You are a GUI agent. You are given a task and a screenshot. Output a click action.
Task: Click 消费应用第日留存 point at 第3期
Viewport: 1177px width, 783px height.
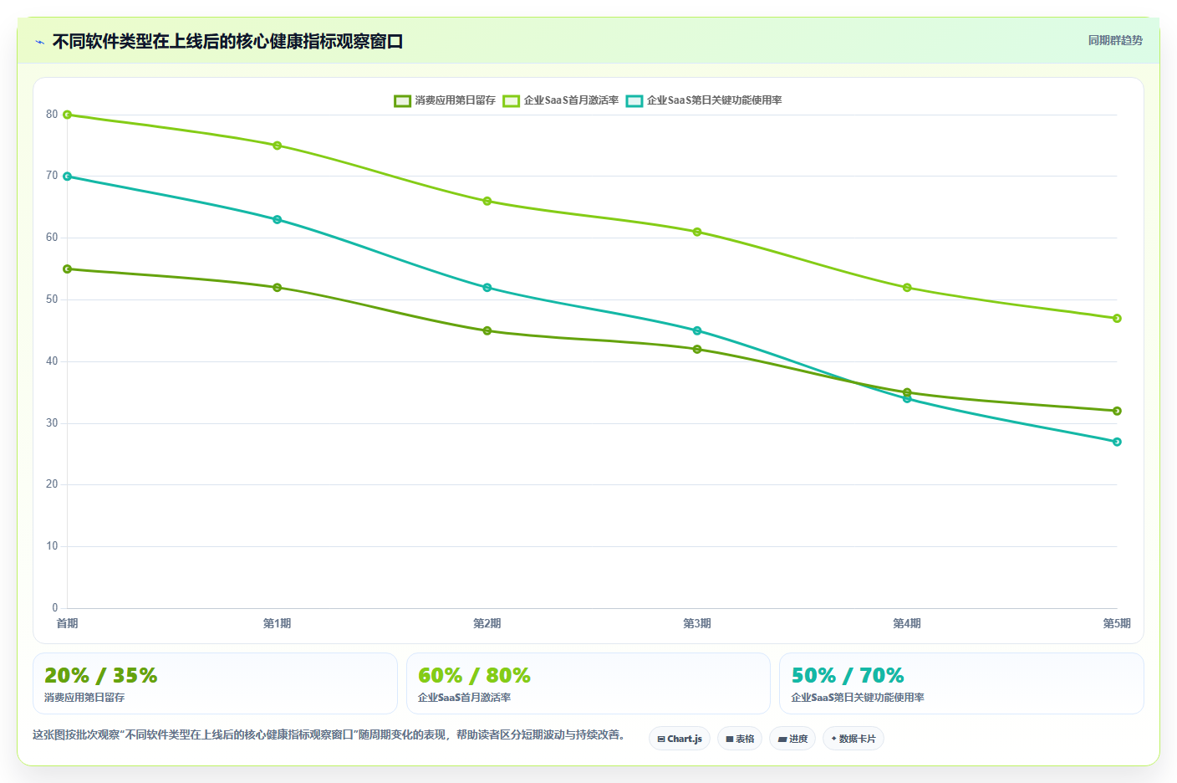pyautogui.click(x=697, y=349)
